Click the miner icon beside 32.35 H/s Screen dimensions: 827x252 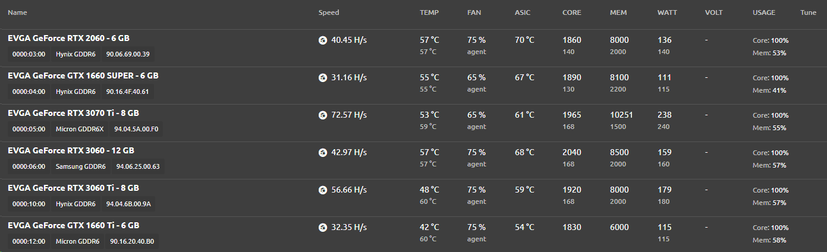(x=323, y=227)
